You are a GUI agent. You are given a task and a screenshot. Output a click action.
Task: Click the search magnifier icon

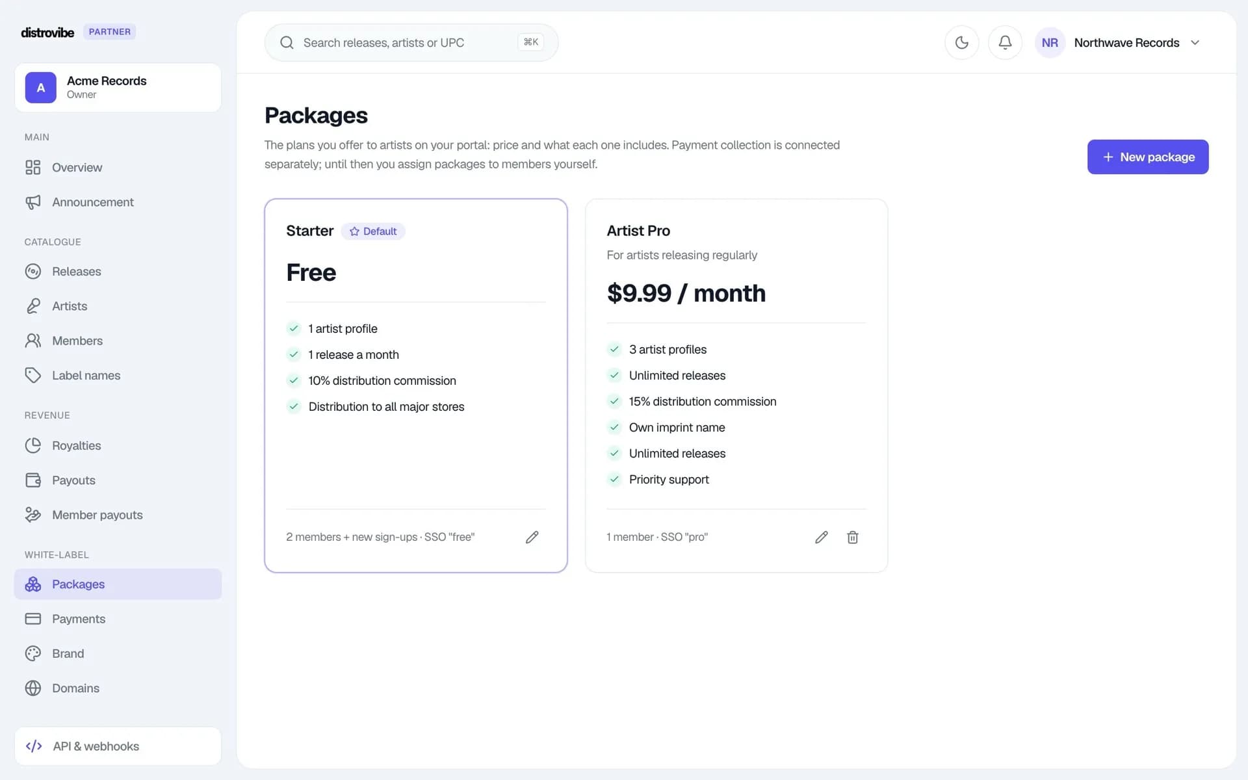[x=287, y=43]
